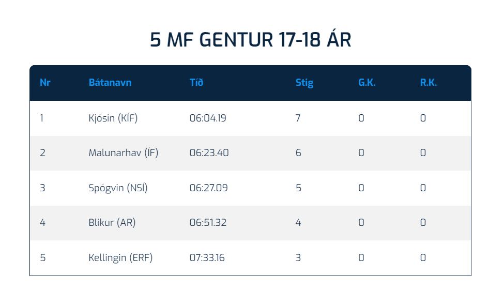Viewport: 504px width, 305px height.
Task: Select the time 07:33.16
Action: point(207,257)
